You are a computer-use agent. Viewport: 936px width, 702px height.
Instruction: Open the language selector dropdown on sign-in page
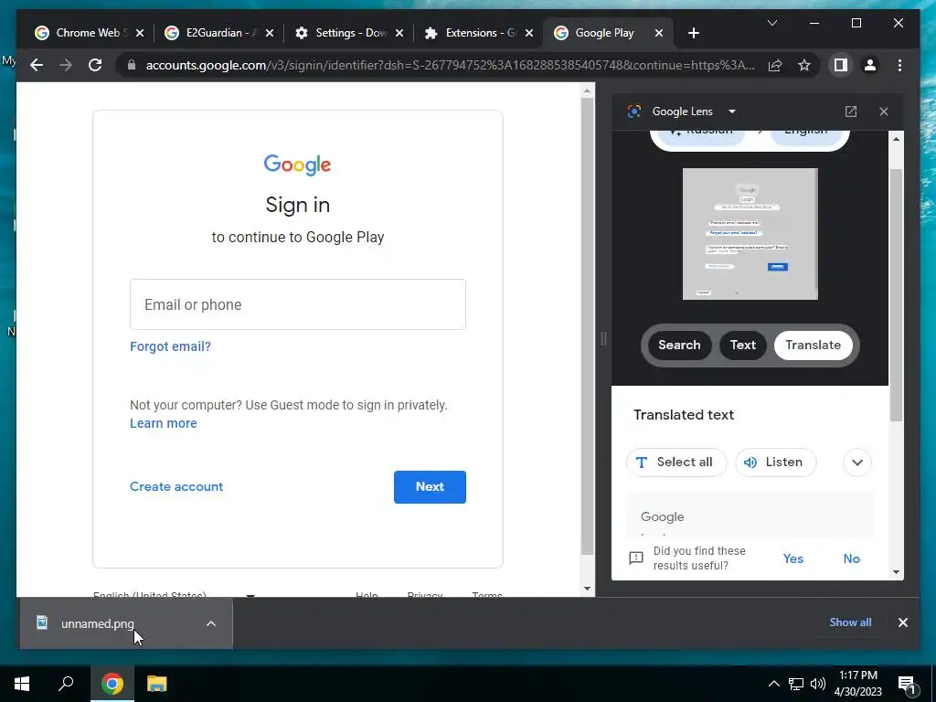(x=174, y=594)
